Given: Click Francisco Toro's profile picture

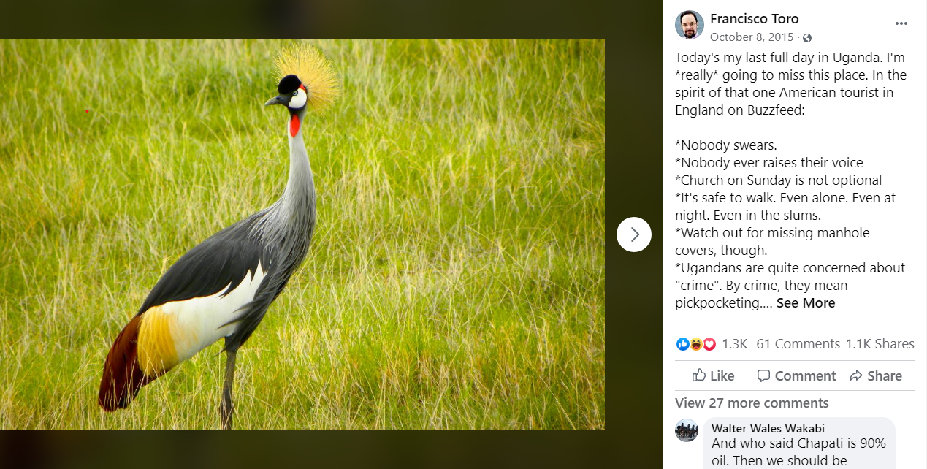Looking at the screenshot, I should point(690,26).
